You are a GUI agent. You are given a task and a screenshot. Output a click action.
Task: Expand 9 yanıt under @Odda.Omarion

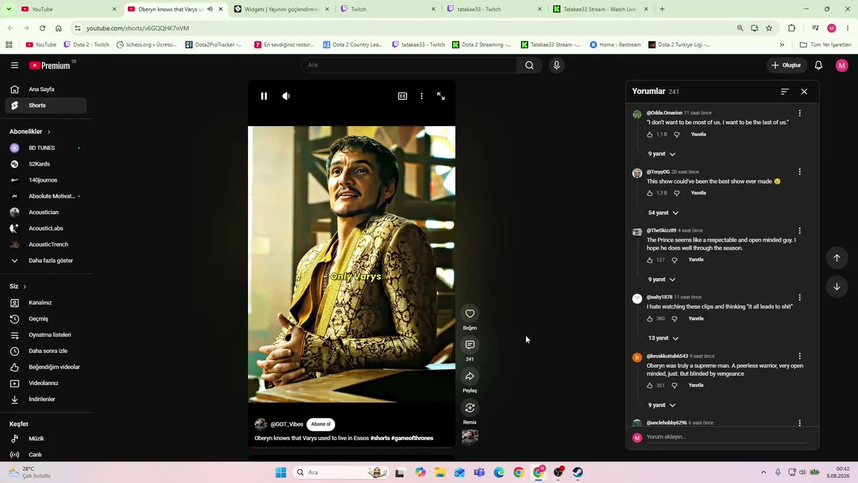tap(662, 154)
